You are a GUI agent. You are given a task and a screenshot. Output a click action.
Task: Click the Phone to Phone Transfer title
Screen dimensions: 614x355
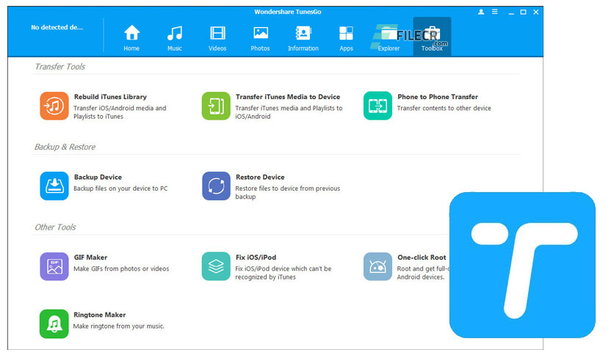(438, 97)
